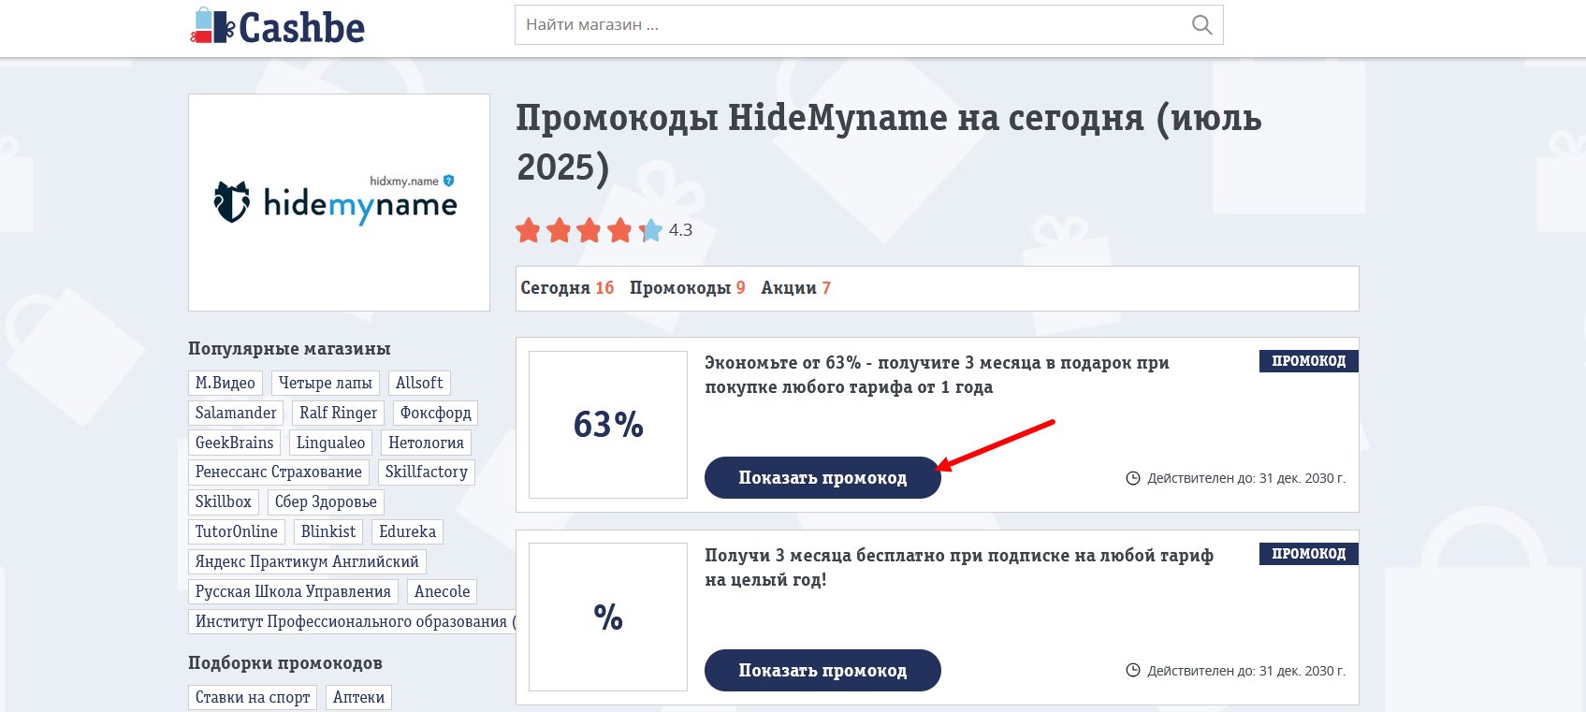The width and height of the screenshot is (1586, 712).
Task: Open the Яндекс Практикум Английский link
Action: [x=307, y=562]
